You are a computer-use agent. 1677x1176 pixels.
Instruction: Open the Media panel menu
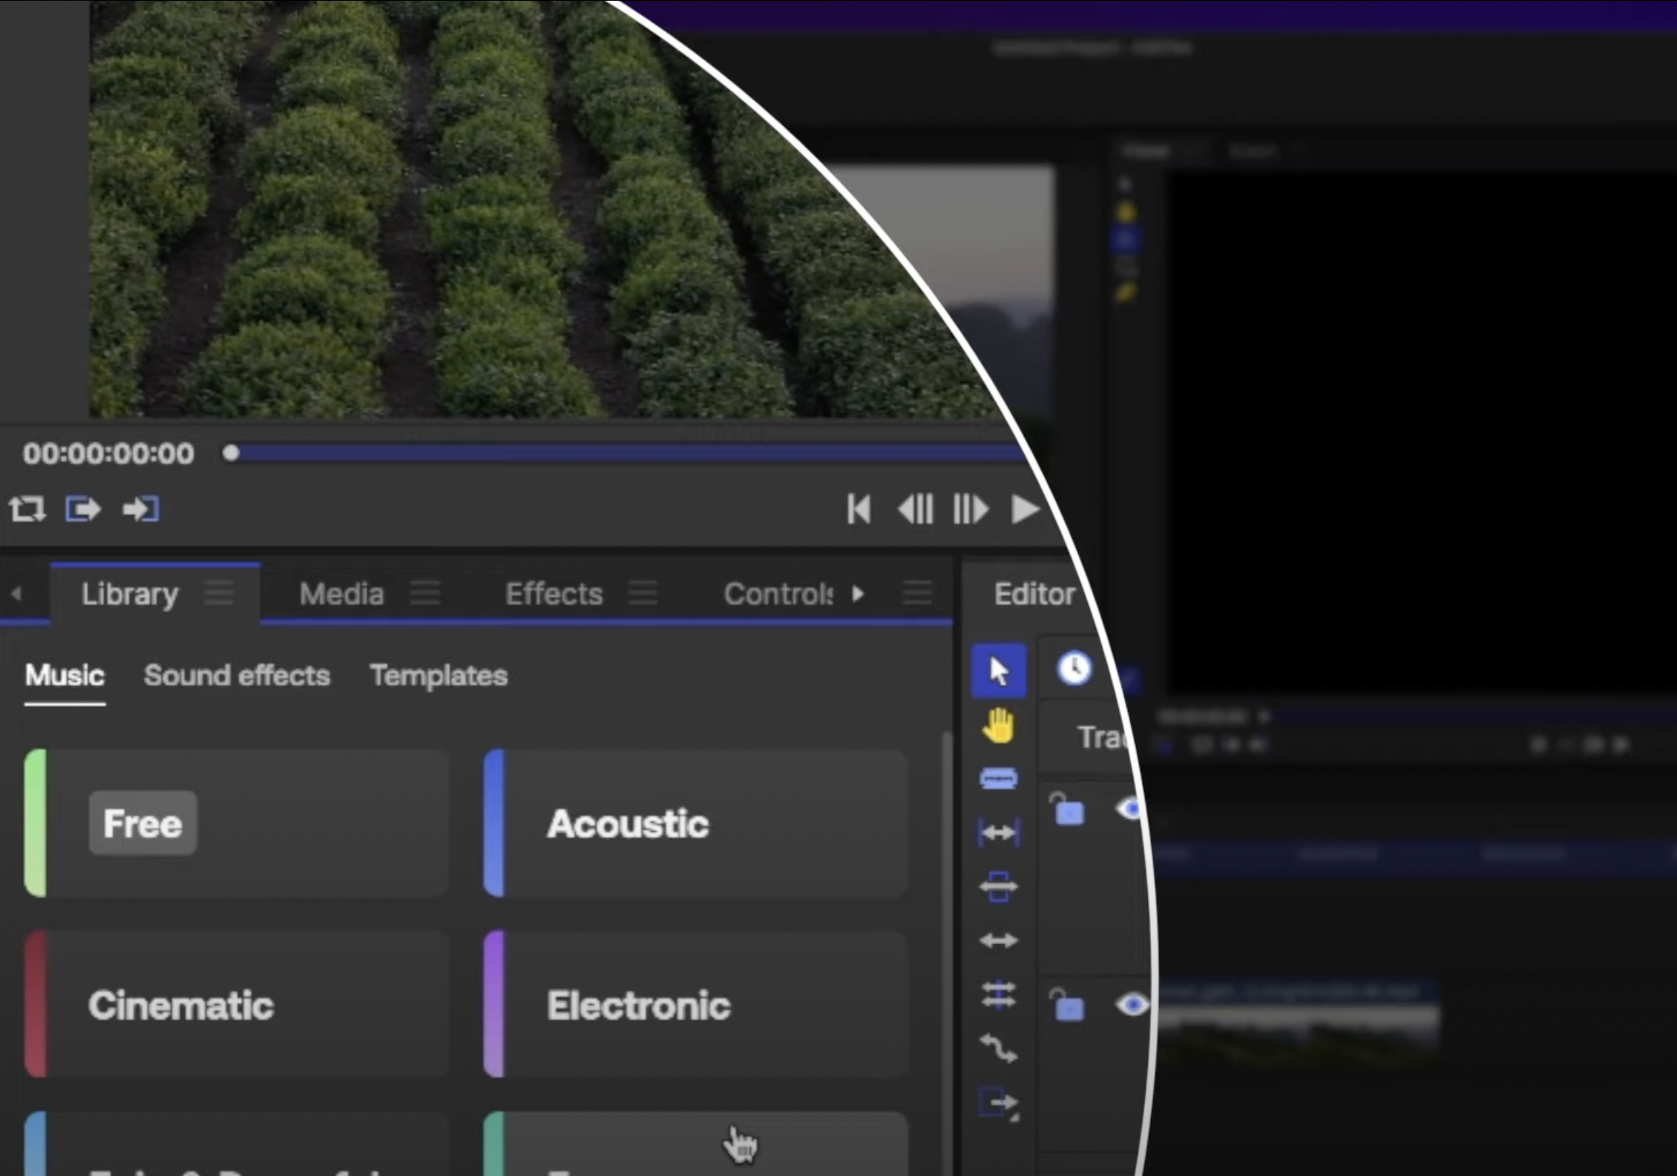click(425, 593)
